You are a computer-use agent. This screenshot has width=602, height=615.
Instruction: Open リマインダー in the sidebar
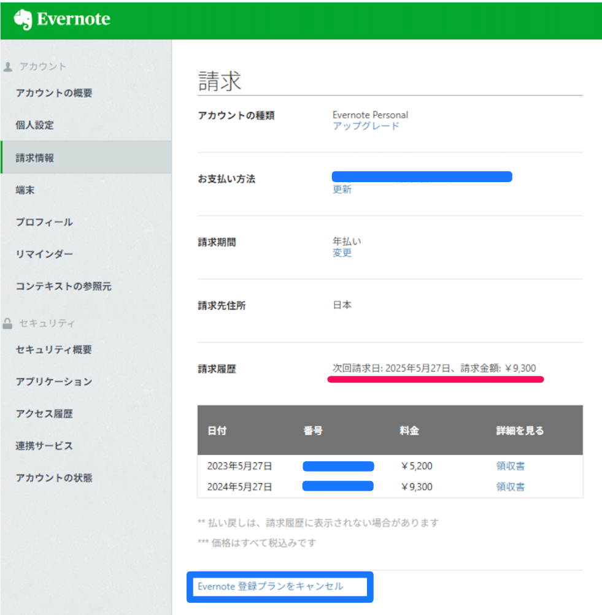click(44, 254)
